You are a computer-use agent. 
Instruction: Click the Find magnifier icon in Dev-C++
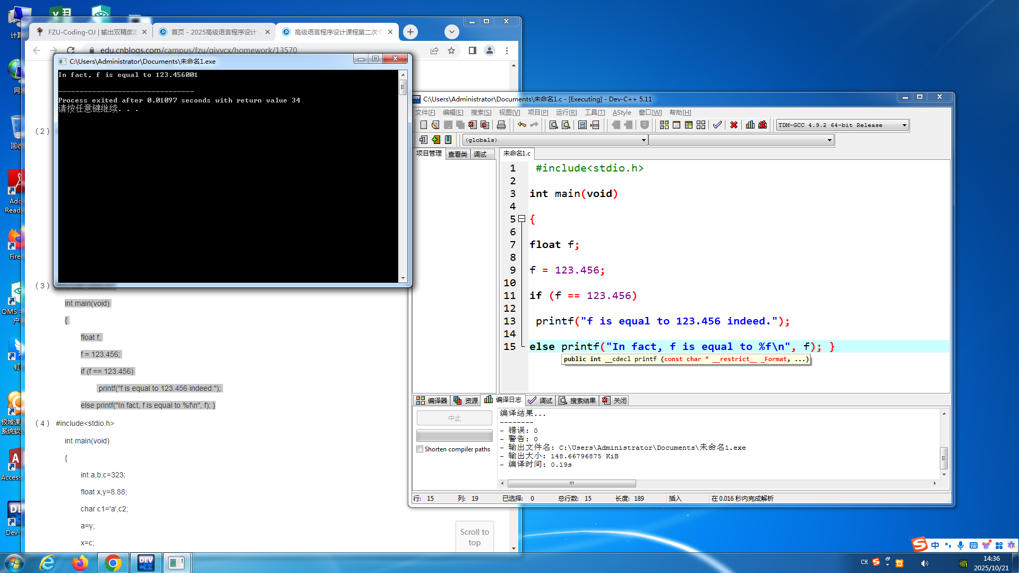(553, 125)
